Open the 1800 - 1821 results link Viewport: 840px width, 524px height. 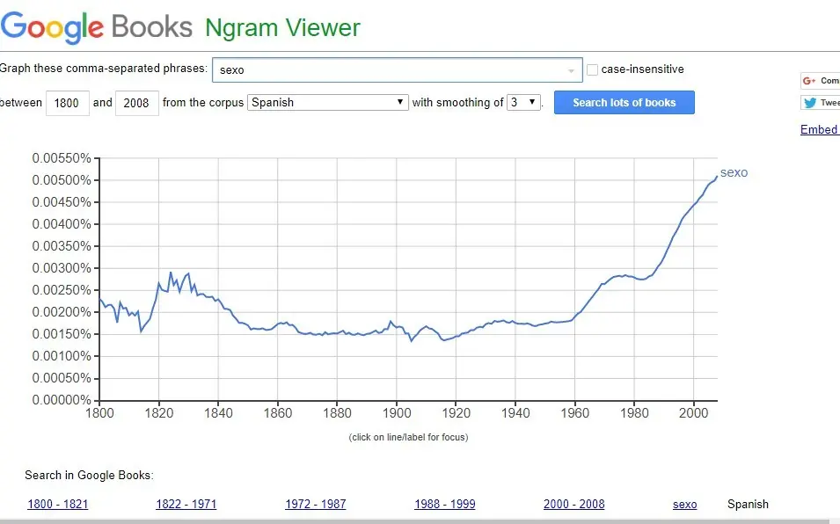pyautogui.click(x=58, y=504)
